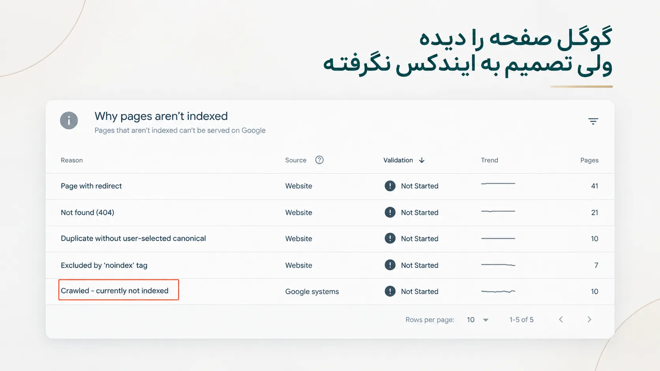Go to the next page of results
This screenshot has width=660, height=371.
[589, 320]
